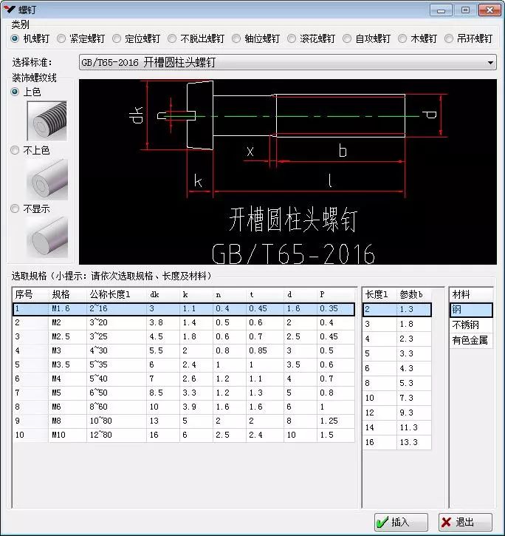Click the hidden thread preview thumbnail
The image size is (505, 536).
[47, 237]
